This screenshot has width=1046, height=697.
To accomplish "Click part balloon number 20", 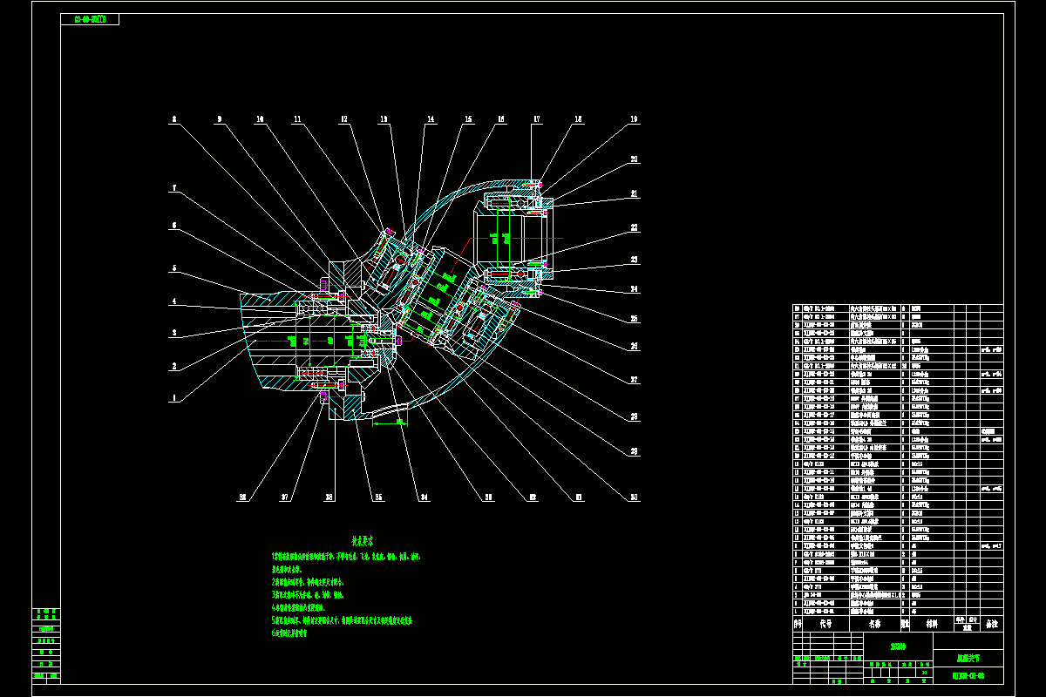I will (634, 159).
